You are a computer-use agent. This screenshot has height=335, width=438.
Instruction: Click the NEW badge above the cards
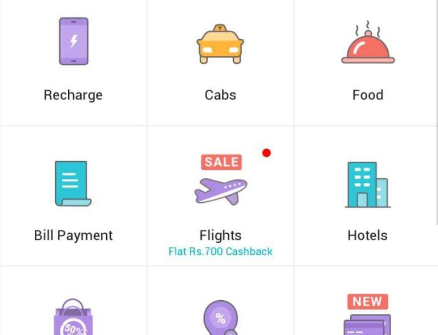(x=367, y=301)
